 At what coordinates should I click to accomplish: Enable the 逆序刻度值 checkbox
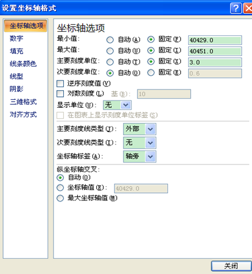coord(60,83)
